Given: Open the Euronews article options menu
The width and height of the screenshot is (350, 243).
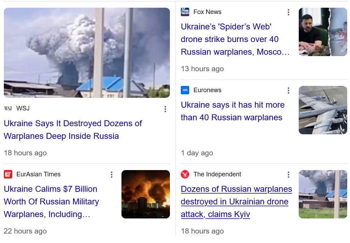Looking at the screenshot, I should pos(289,90).
